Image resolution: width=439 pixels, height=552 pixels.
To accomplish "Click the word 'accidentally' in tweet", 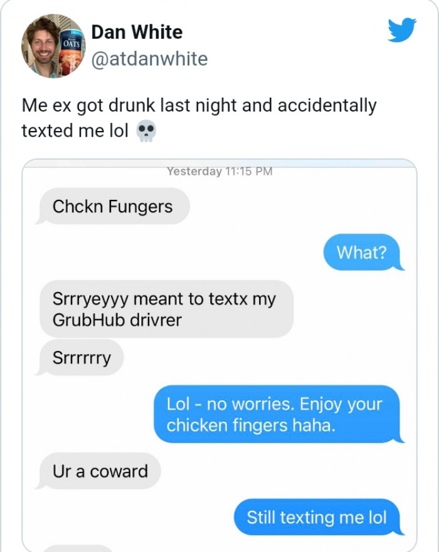I will [x=327, y=106].
